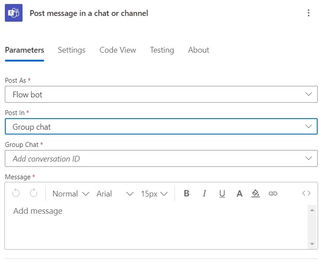Click the Microsoft Teams connector icon

coord(14,13)
